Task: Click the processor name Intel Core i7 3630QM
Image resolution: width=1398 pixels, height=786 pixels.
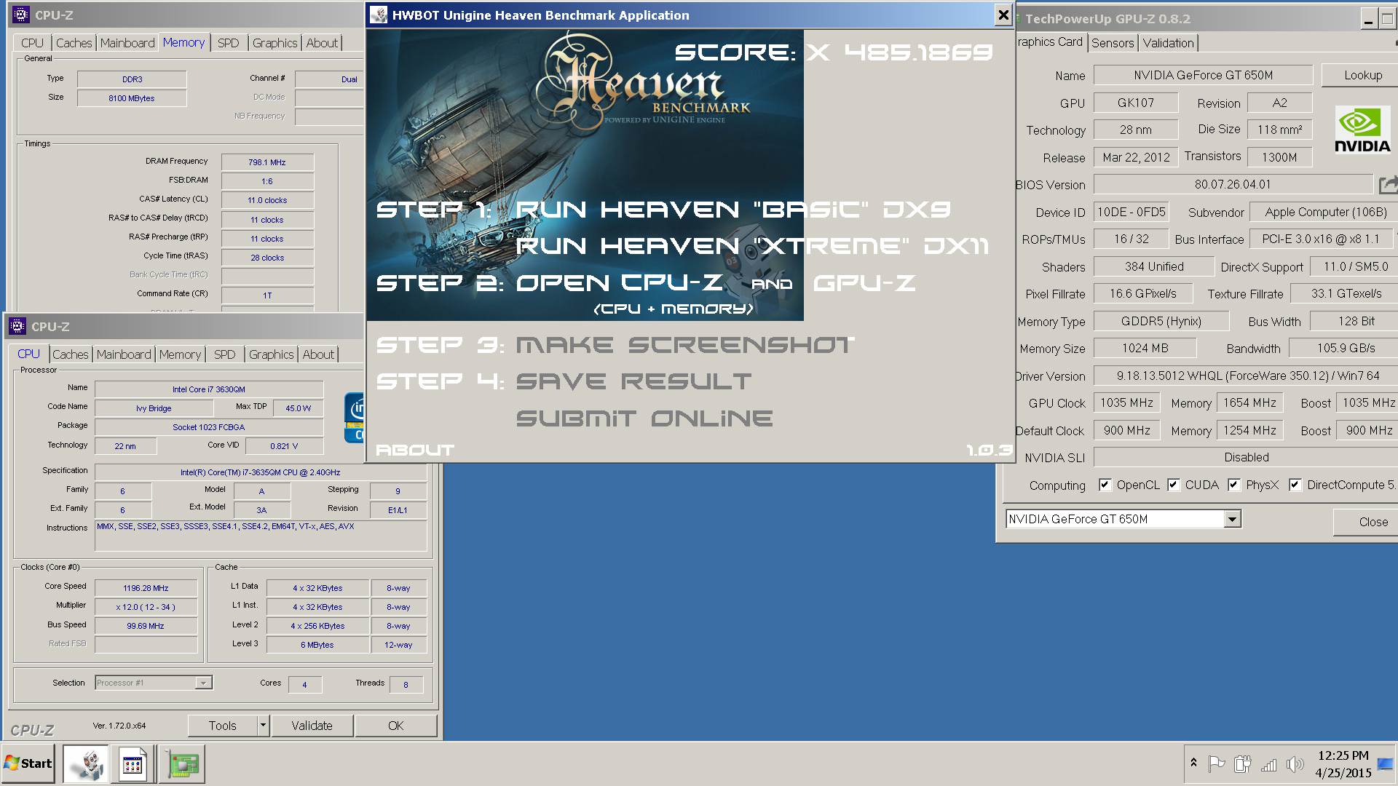Action: (209, 389)
